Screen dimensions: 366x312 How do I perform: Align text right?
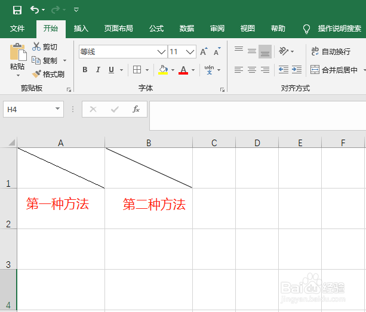[x=265, y=70]
